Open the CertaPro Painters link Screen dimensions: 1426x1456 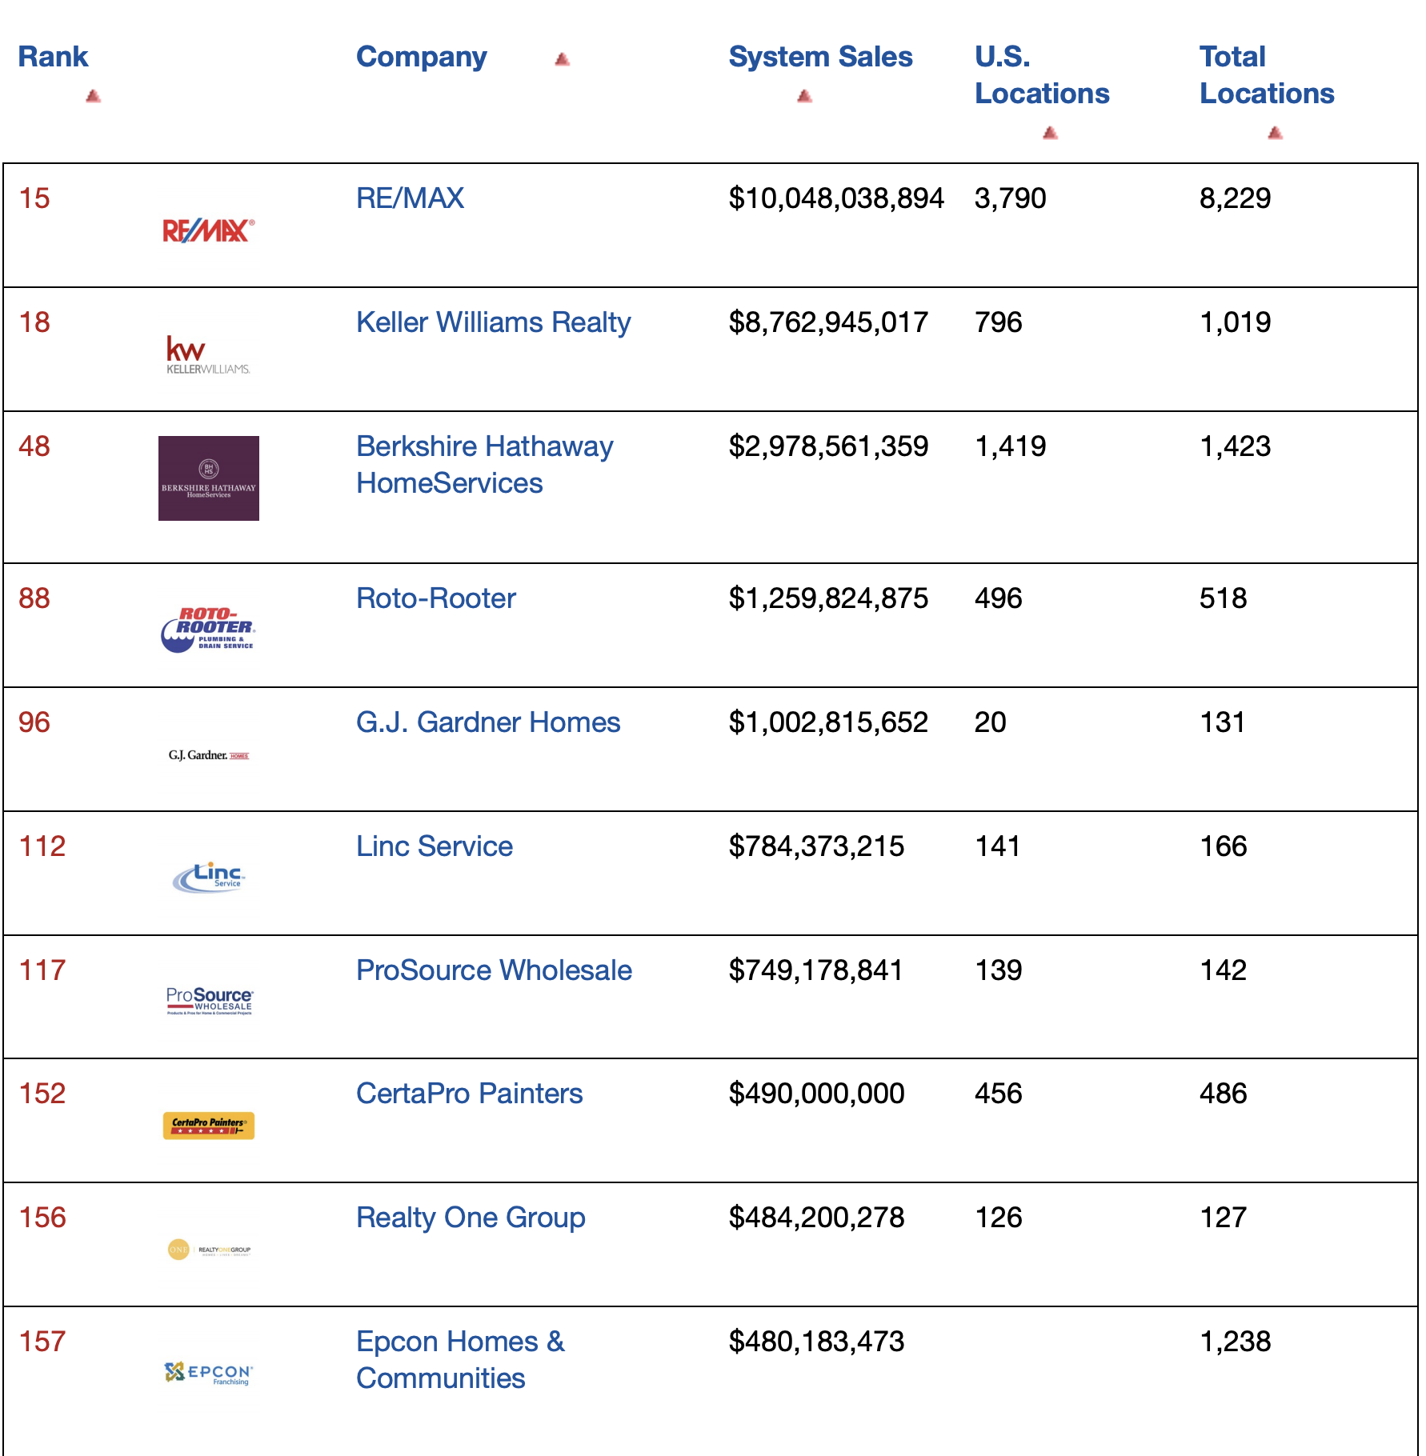(x=469, y=1094)
